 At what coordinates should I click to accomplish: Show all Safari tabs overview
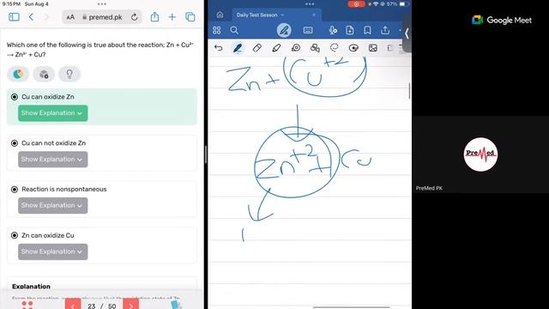point(190,17)
